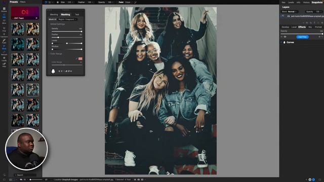Click the Fit zoom button in bottom bar
The image size is (324, 182).
(21, 180)
